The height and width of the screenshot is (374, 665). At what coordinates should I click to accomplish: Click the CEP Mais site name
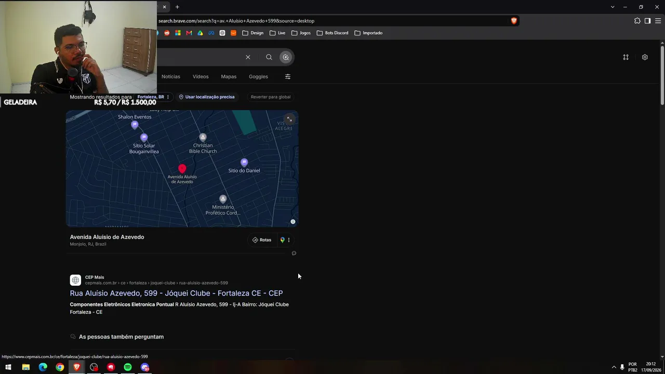[95, 277]
